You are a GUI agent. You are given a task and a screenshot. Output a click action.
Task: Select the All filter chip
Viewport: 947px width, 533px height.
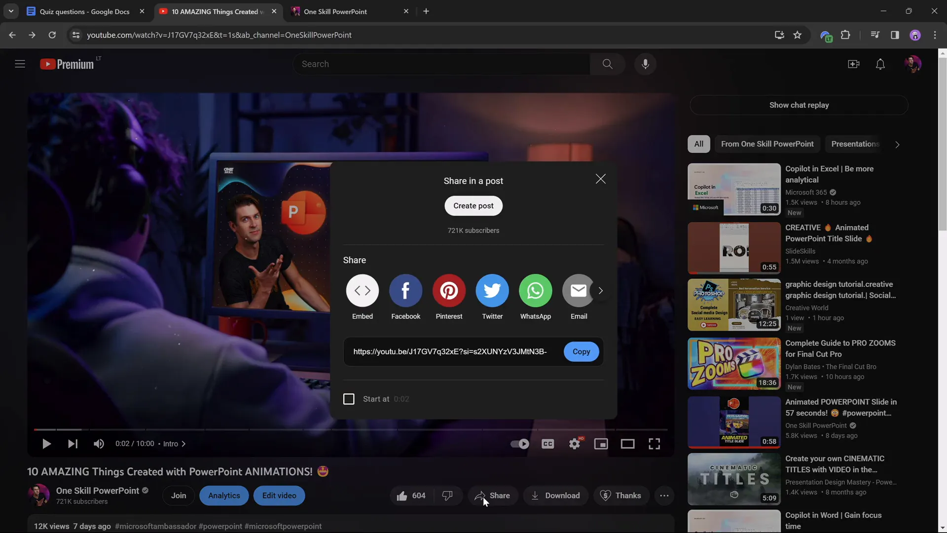point(699,144)
